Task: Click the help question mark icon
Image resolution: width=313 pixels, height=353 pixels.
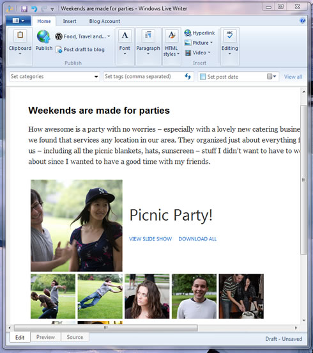Action: [x=302, y=20]
